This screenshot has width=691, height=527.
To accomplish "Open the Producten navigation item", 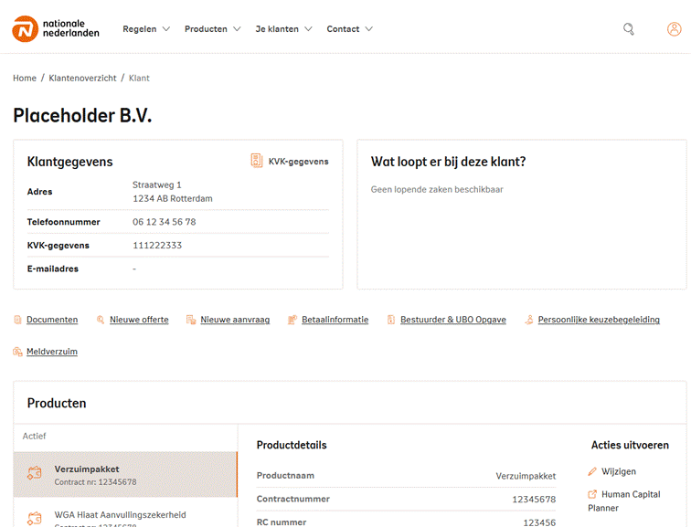I will [206, 29].
